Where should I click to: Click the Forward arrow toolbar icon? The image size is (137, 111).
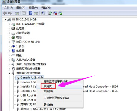click(10, 13)
